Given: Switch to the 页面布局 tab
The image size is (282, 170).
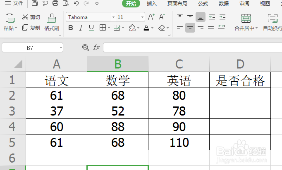Looking at the screenshot, I should point(177,3).
